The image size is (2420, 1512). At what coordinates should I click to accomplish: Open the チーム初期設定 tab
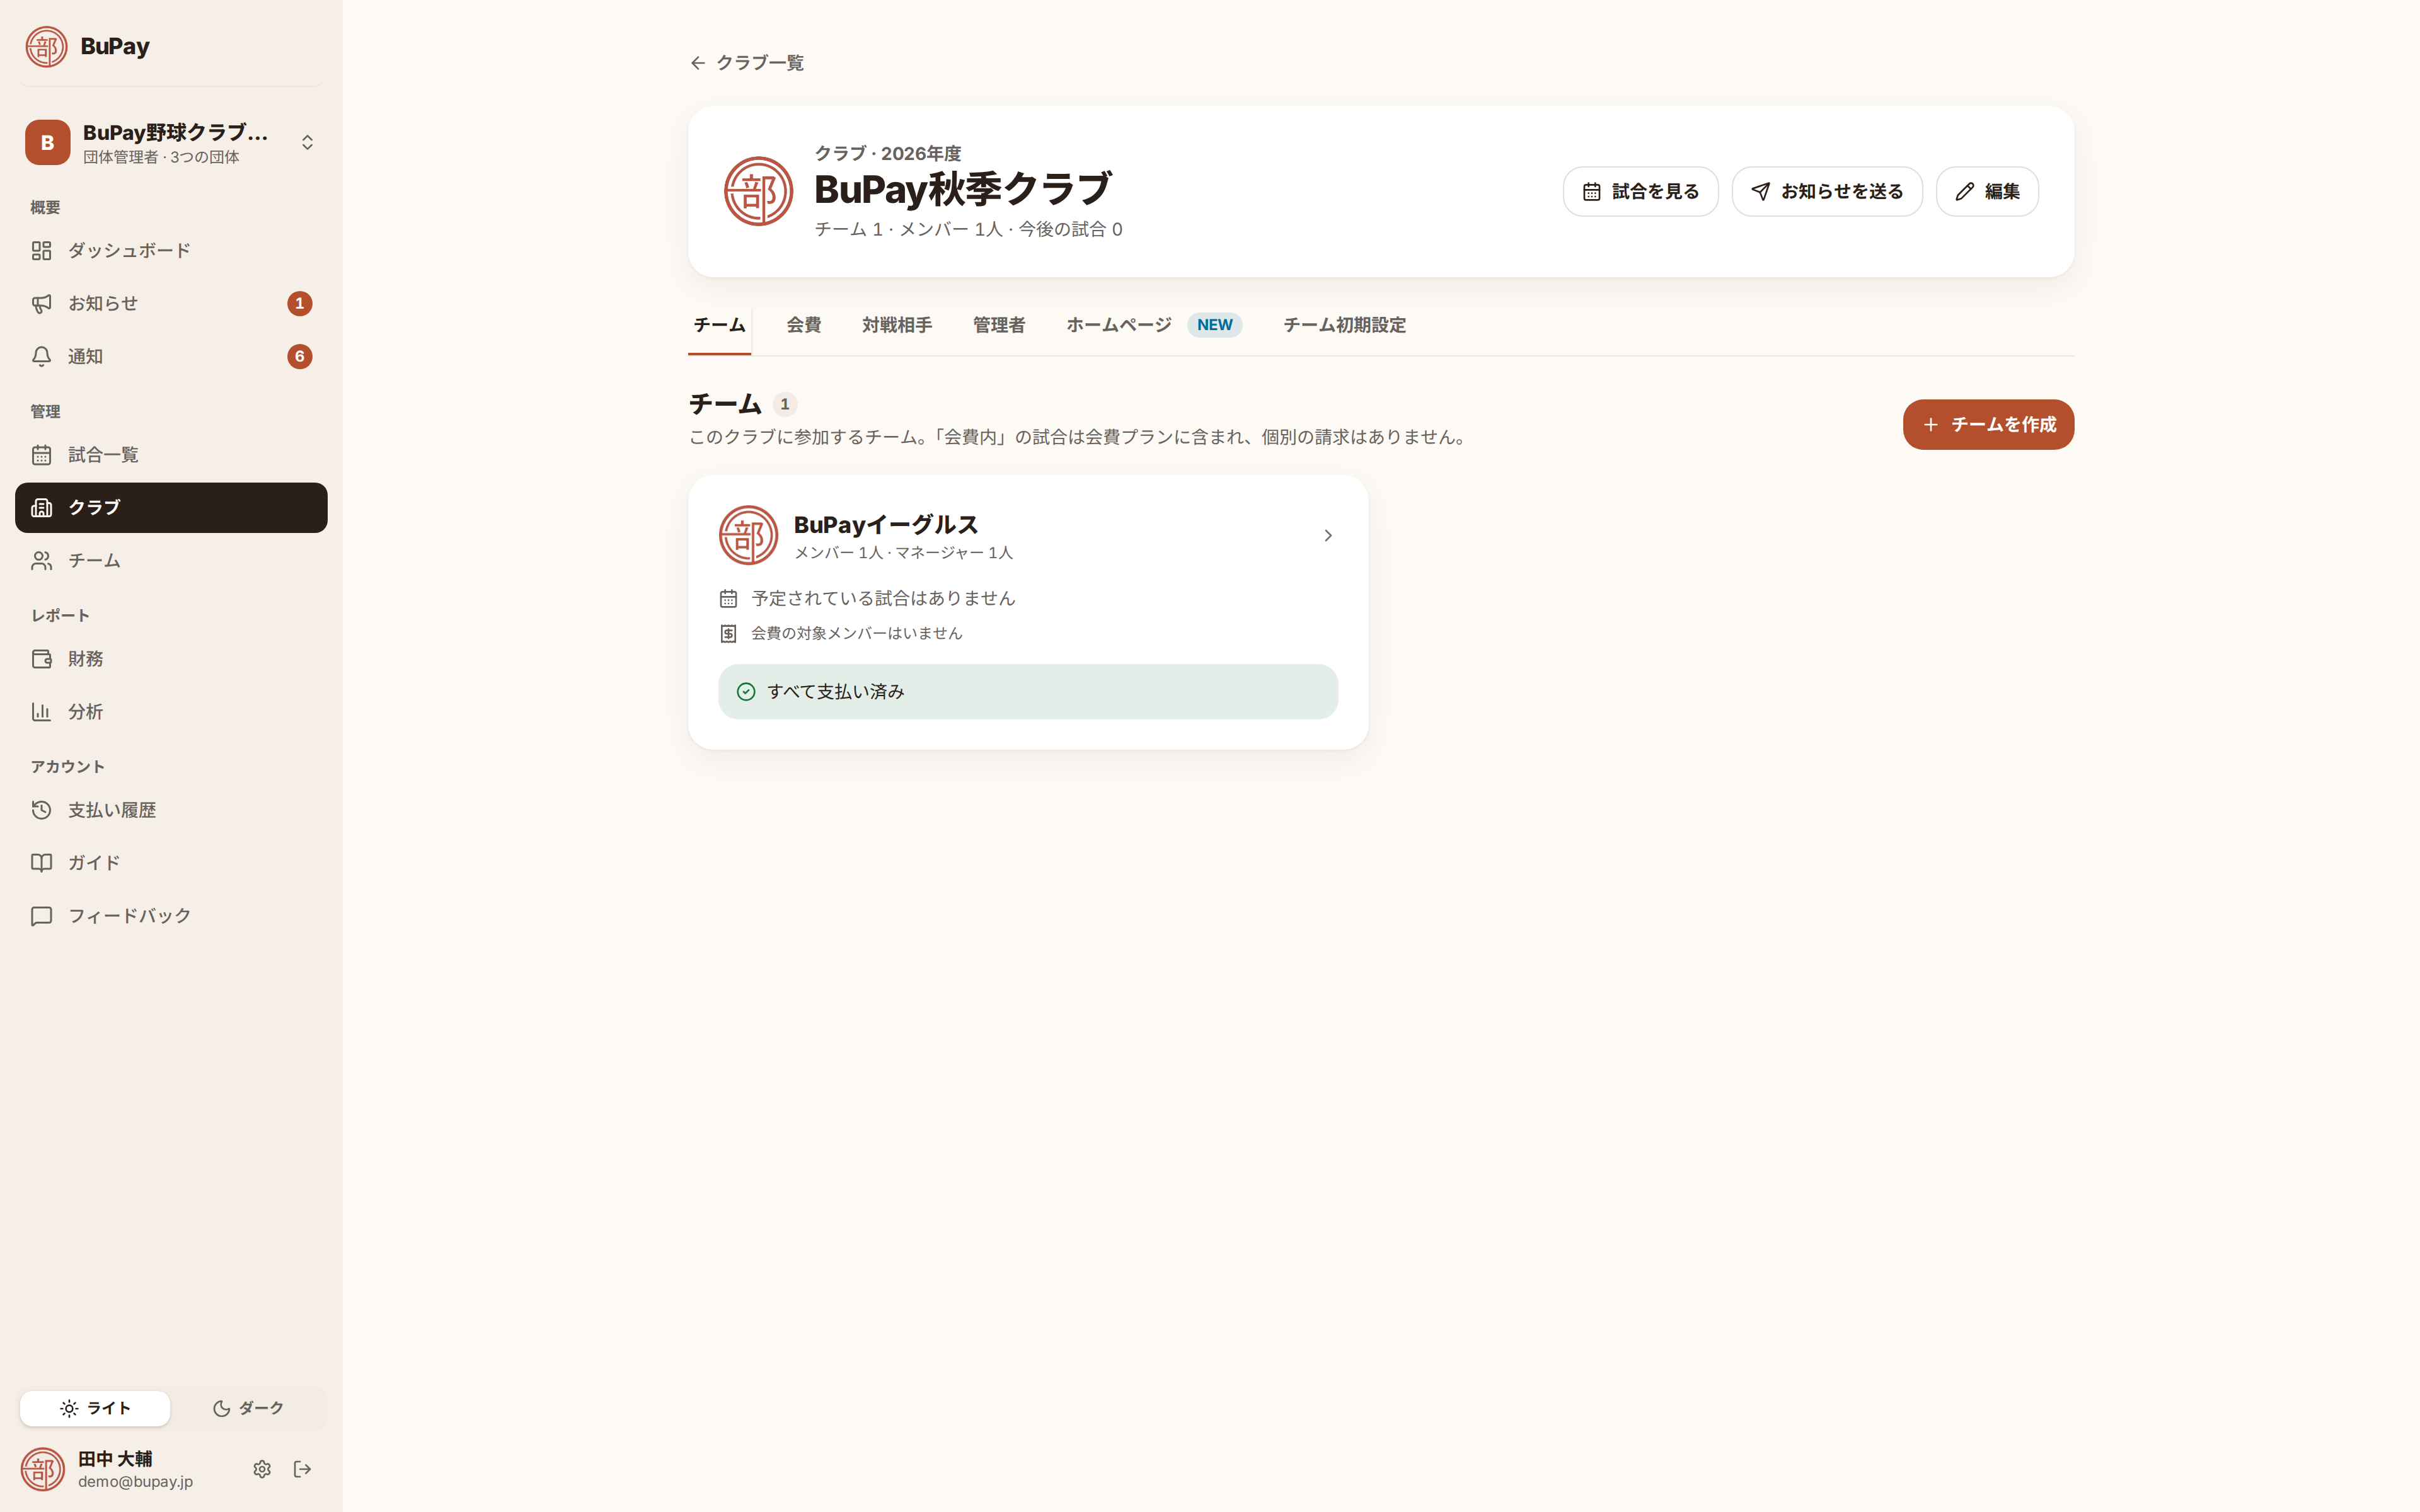(1344, 325)
